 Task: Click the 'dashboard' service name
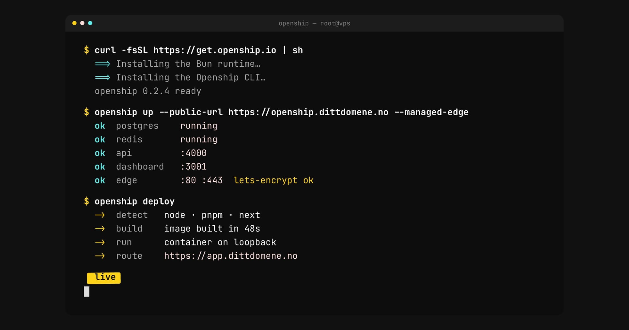(140, 167)
